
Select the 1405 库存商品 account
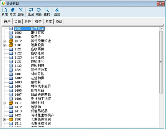pos(37,90)
